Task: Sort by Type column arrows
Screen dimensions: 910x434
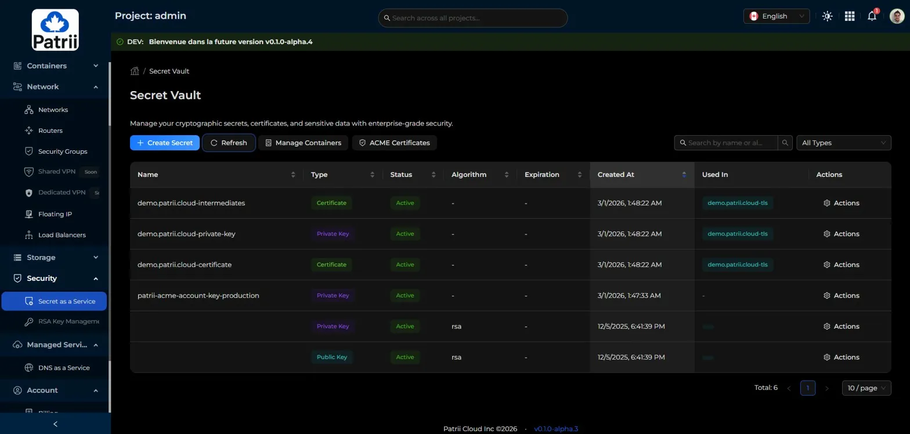Action: tap(373, 175)
